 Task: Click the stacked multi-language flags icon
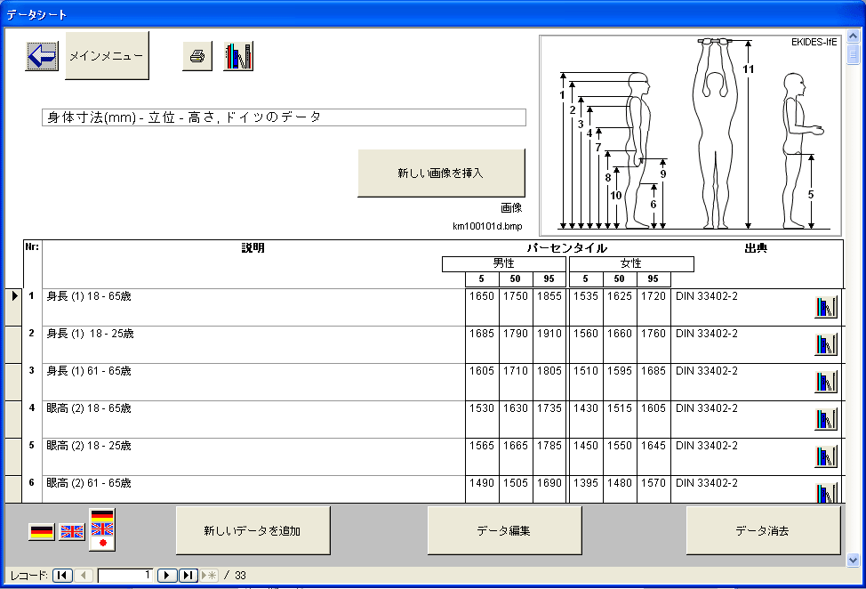102,529
